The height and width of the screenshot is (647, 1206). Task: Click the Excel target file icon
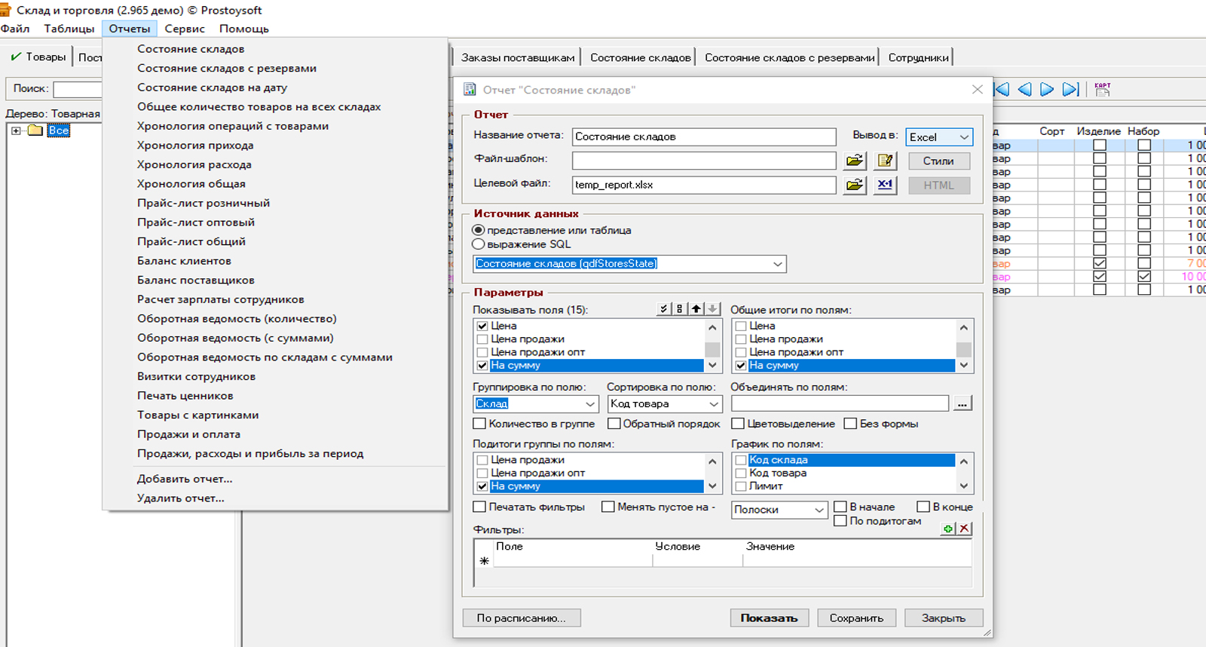(886, 185)
